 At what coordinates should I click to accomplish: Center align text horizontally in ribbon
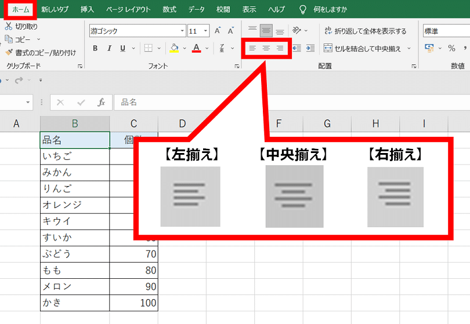266,49
